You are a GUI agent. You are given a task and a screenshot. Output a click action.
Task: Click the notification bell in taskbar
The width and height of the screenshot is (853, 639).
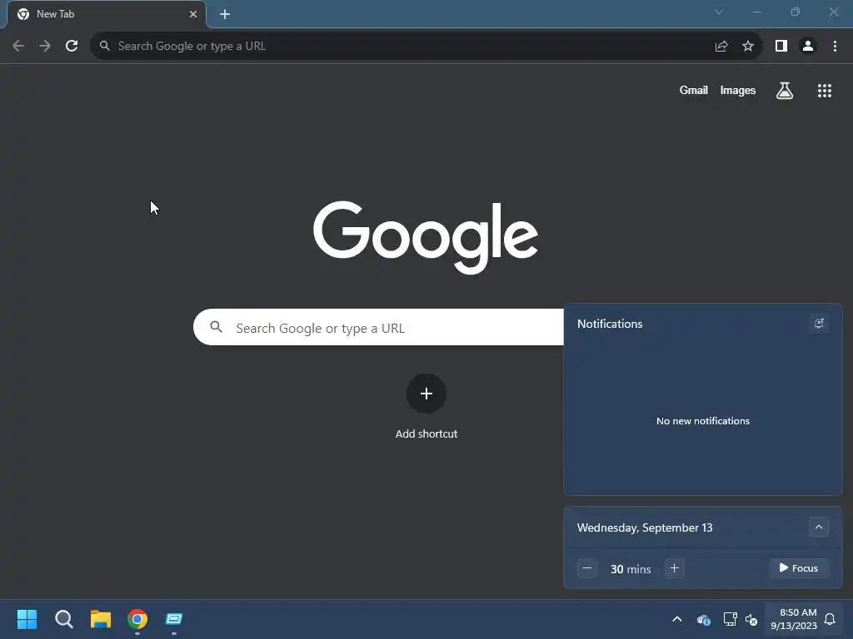point(830,619)
